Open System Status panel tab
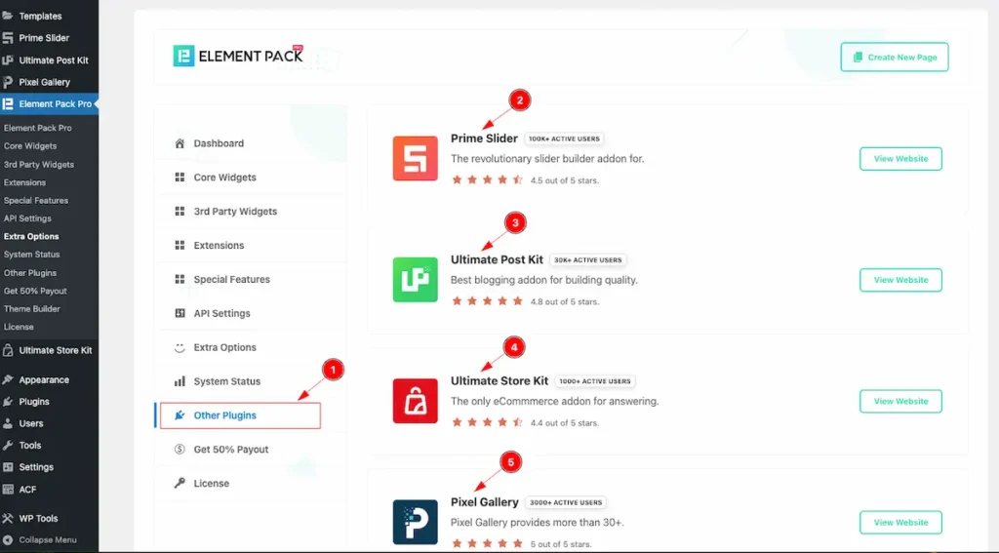 [226, 381]
